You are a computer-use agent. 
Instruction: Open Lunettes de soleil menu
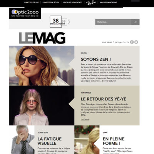51,2
